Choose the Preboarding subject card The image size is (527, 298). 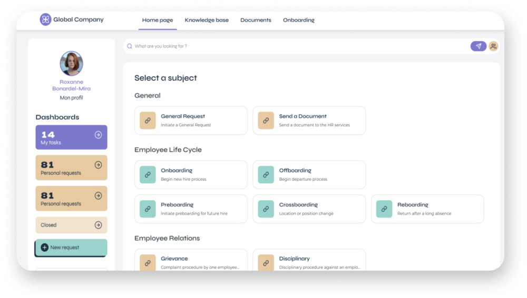pyautogui.click(x=191, y=209)
